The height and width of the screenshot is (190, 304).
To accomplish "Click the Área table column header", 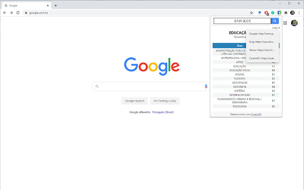I will click(x=239, y=46).
